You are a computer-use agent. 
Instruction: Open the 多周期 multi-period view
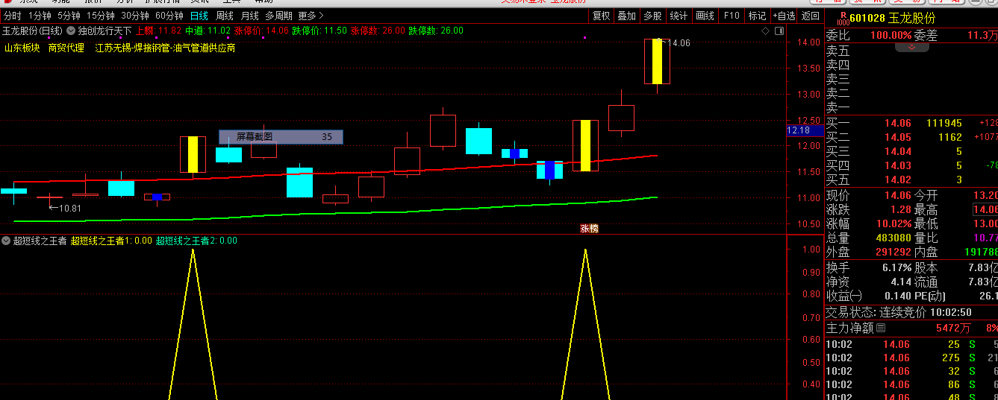[279, 16]
